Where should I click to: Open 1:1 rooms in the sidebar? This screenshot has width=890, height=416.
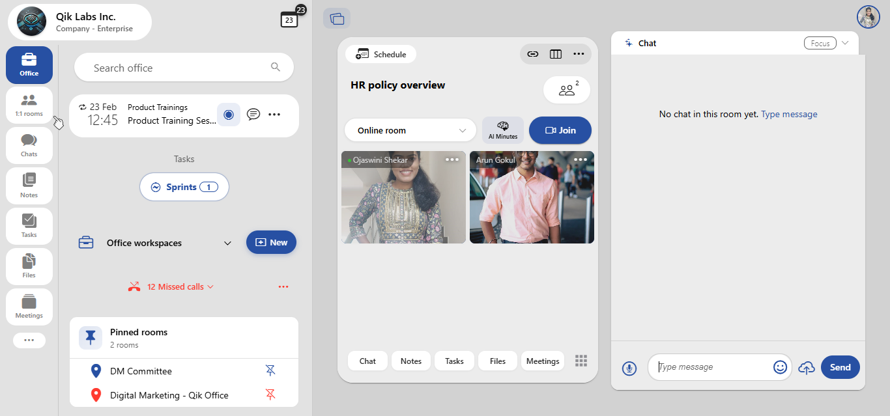coord(29,105)
